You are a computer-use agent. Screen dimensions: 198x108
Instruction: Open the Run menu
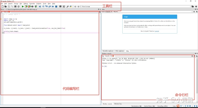click(x=21, y=4)
